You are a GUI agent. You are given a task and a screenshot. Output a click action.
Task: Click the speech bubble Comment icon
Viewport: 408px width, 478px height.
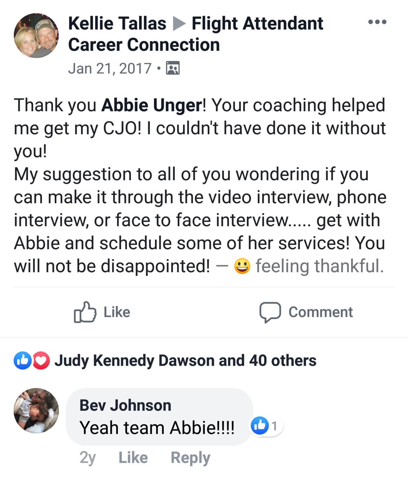click(x=270, y=312)
